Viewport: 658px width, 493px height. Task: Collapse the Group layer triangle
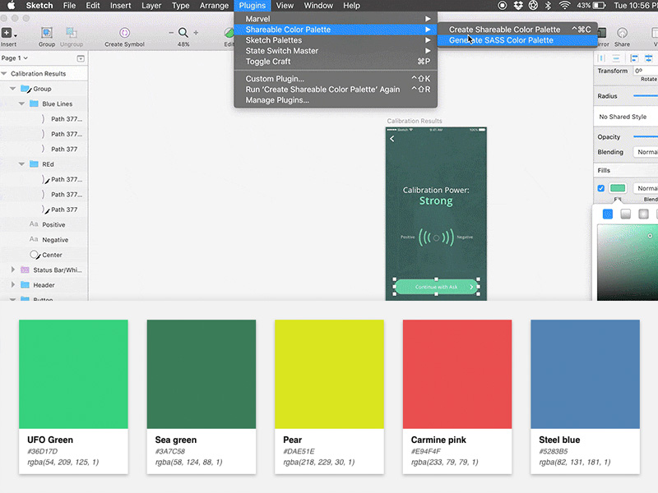tap(12, 89)
